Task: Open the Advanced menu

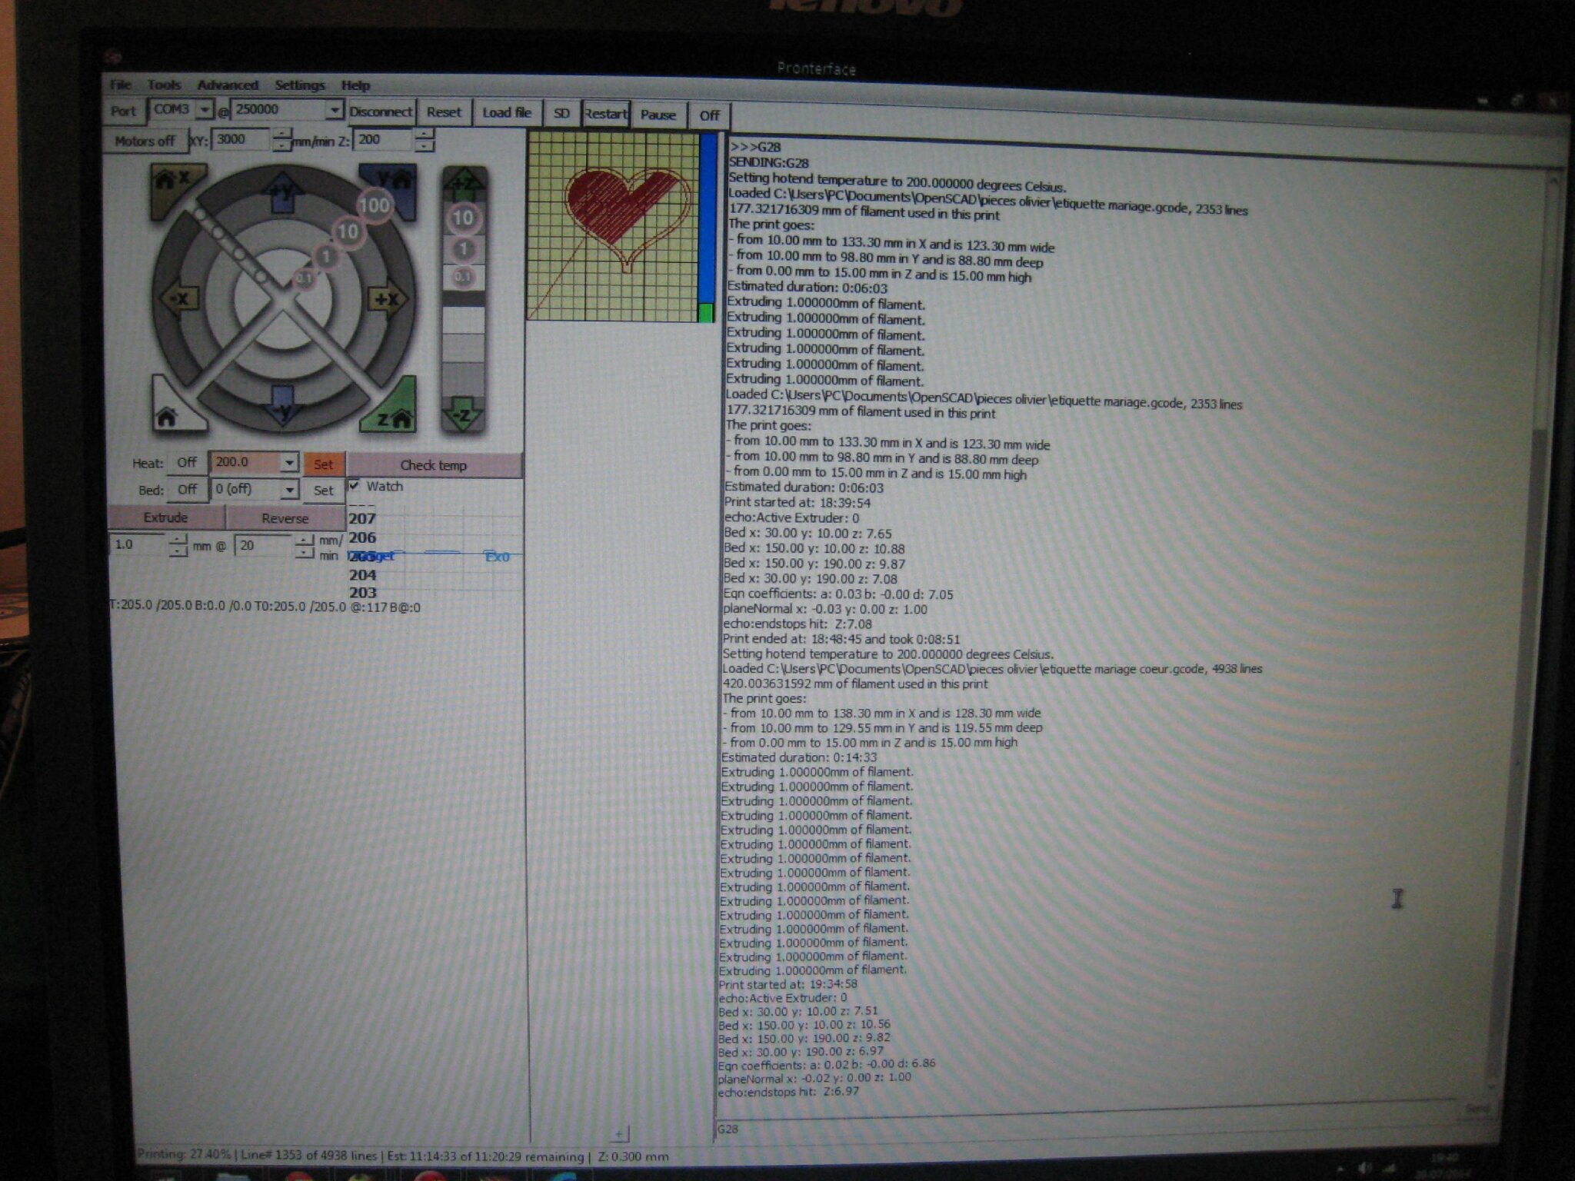Action: [x=228, y=85]
